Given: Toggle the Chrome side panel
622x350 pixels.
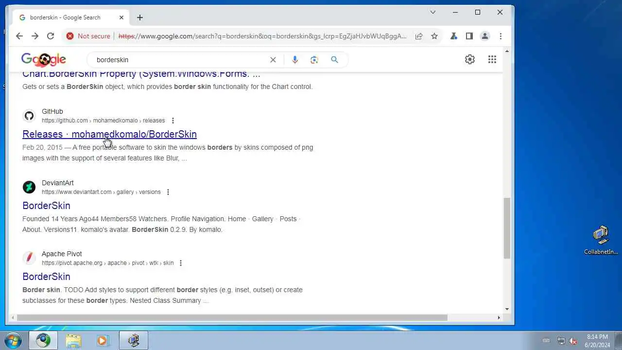Looking at the screenshot, I should pyautogui.click(x=469, y=36).
